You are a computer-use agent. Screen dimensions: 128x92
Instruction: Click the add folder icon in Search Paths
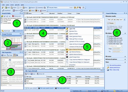click(x=2, y=16)
